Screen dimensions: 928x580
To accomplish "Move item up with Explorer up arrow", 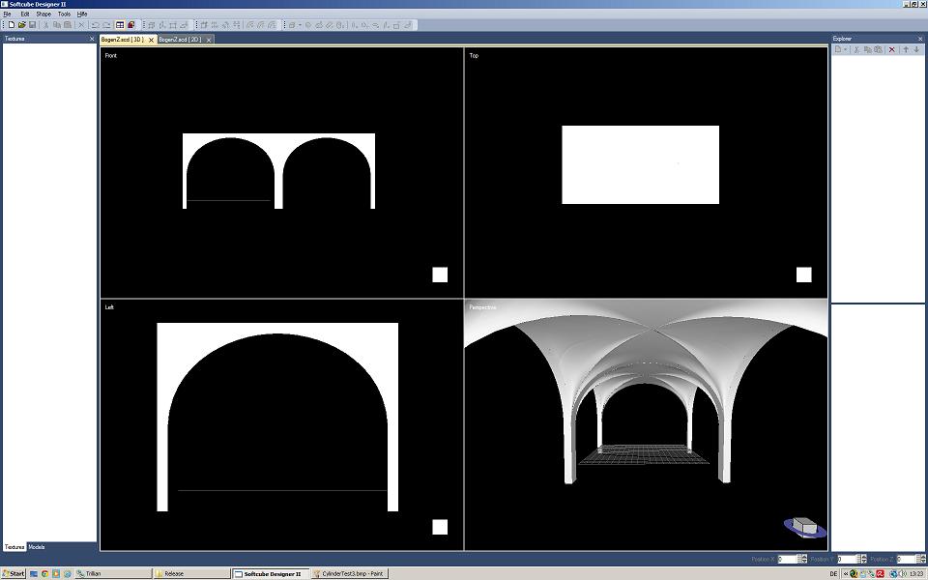I will 906,49.
